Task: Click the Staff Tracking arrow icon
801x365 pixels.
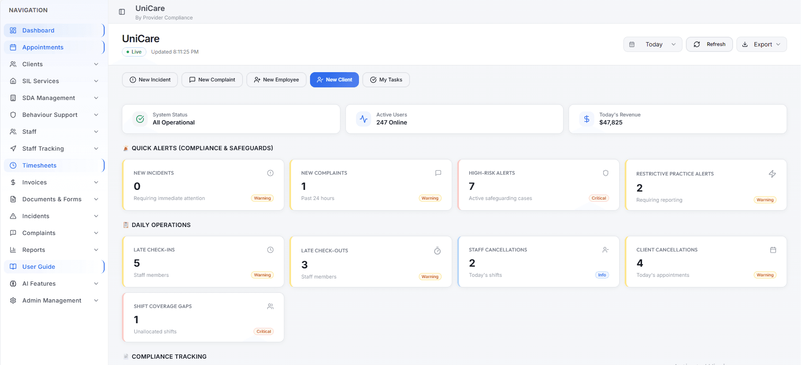Action: pos(13,149)
